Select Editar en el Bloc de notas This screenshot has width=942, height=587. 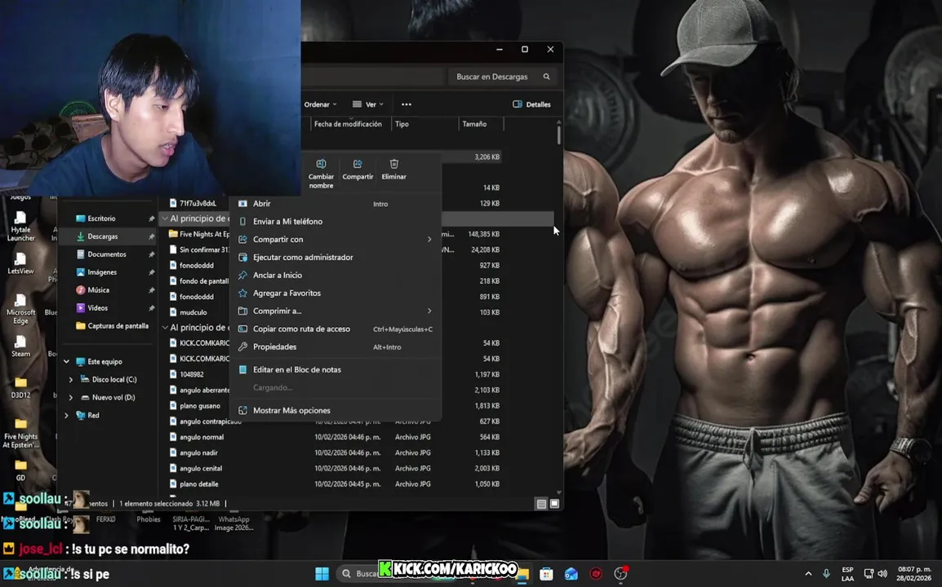[x=336, y=369]
